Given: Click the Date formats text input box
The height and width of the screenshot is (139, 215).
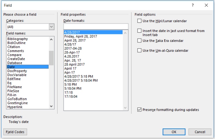Looking at the screenshot, I should [96, 27].
